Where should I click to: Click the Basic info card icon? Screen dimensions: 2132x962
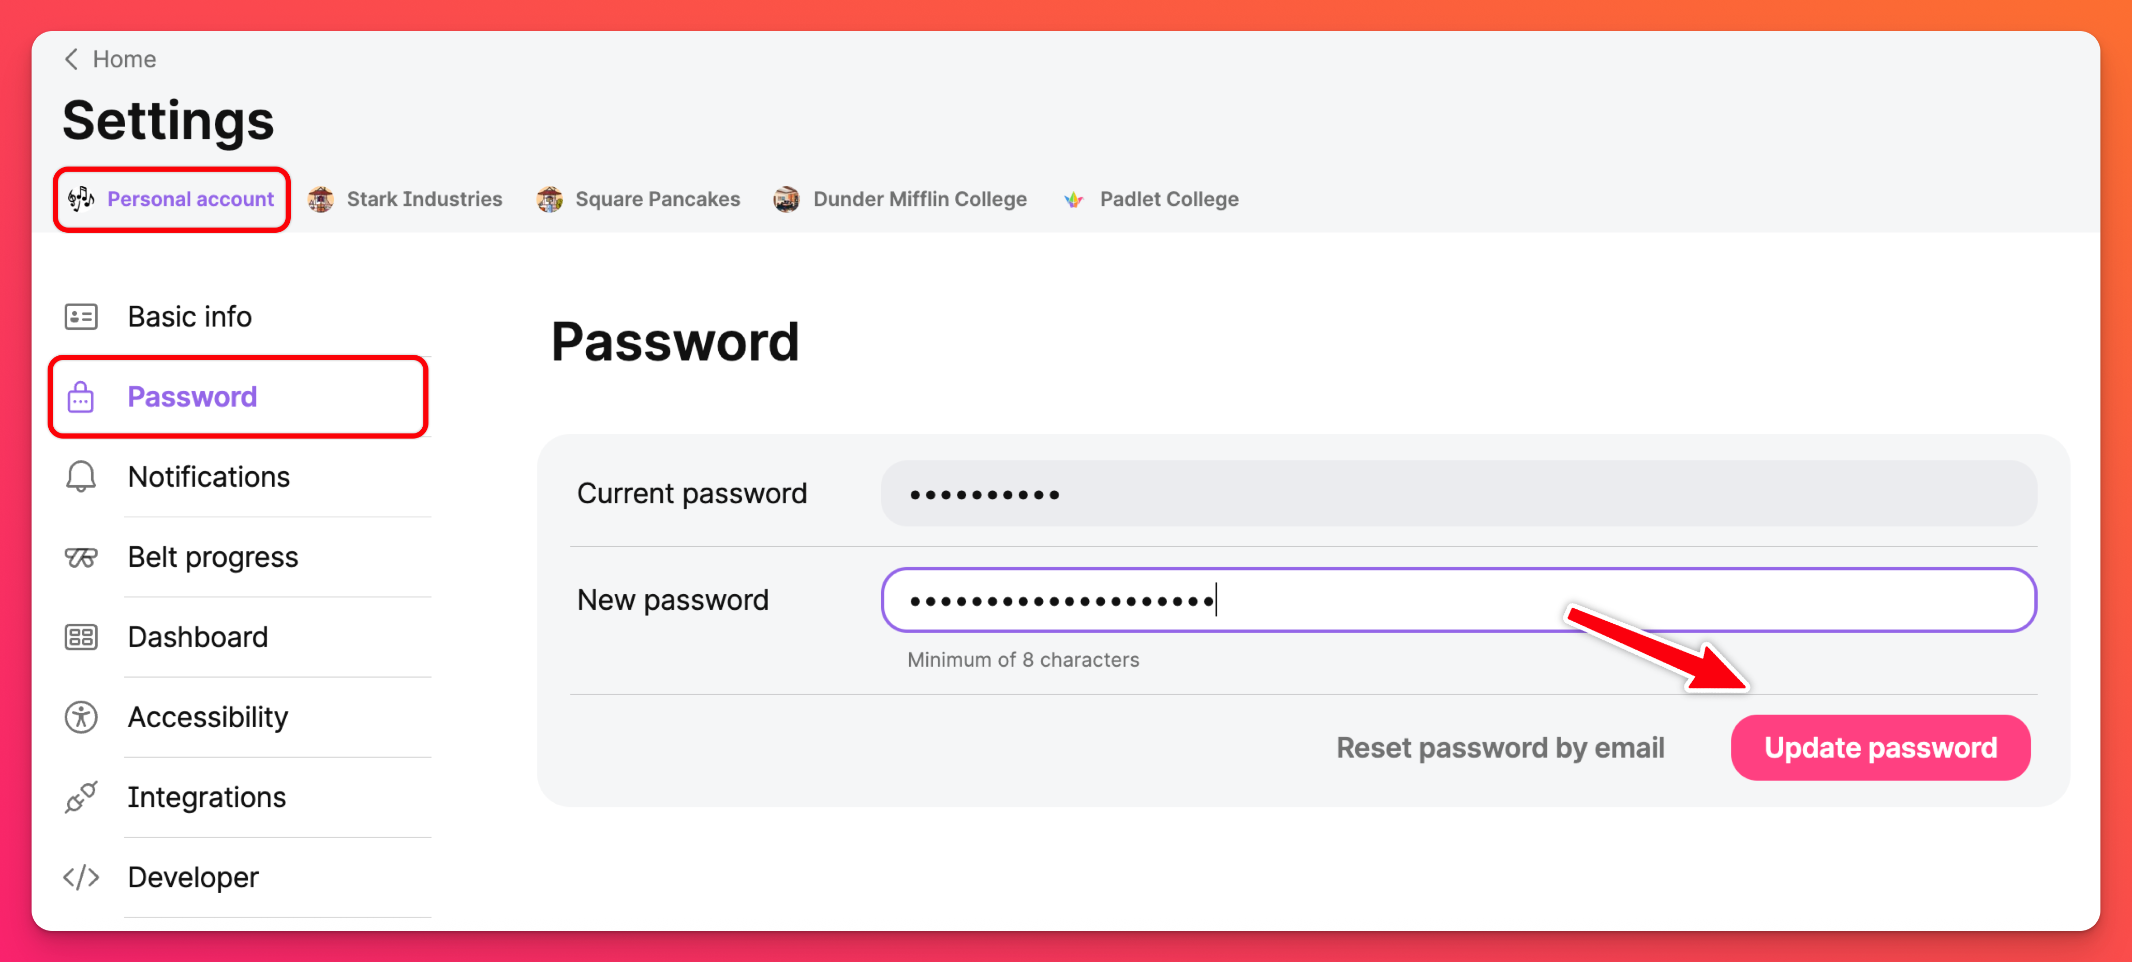81,317
